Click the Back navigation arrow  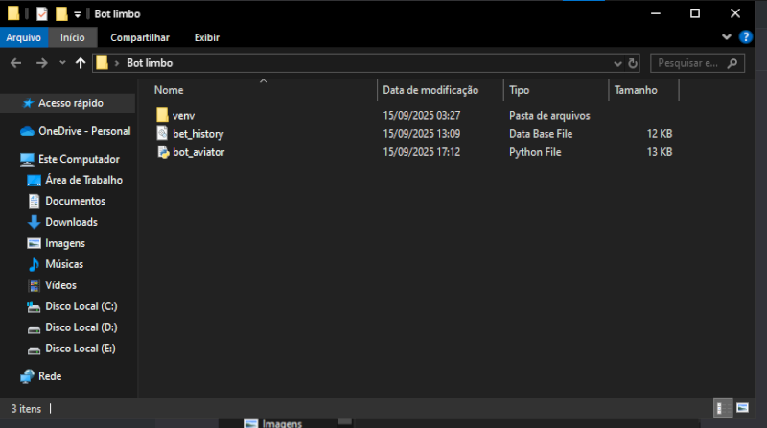click(x=16, y=63)
